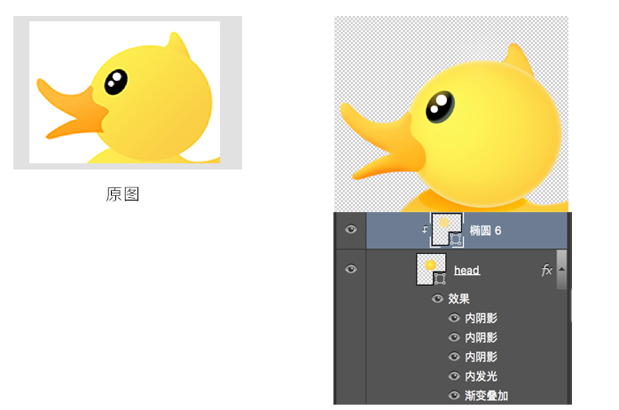
Task: Click the head layer name
Action: [467, 271]
